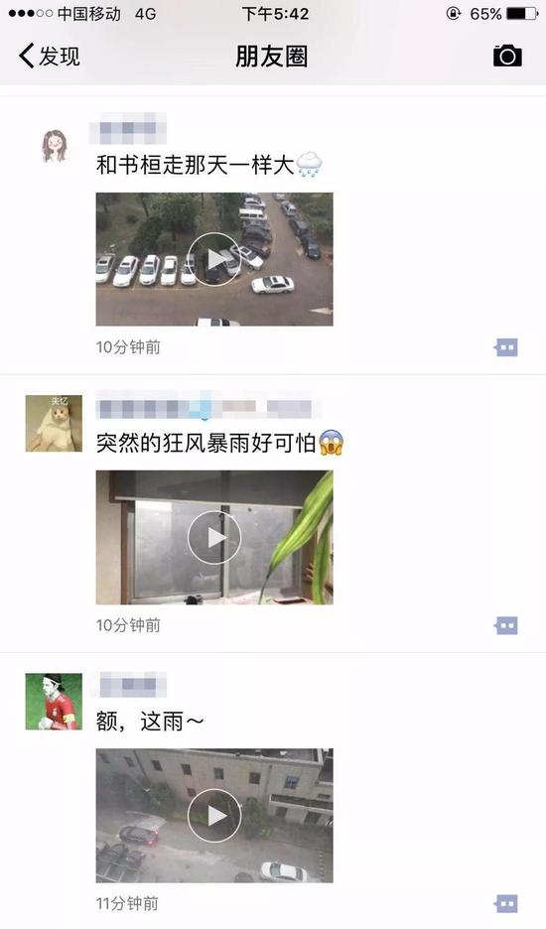Go back to 发现 page
546x929 pixels.
(x=50, y=57)
